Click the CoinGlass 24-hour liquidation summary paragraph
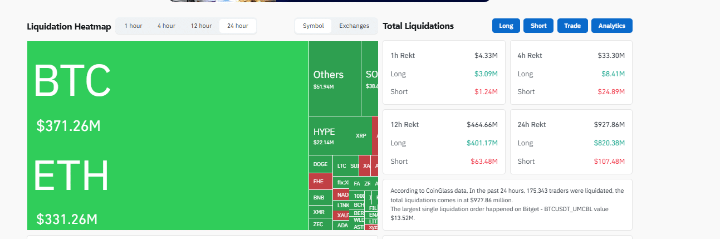 point(507,195)
